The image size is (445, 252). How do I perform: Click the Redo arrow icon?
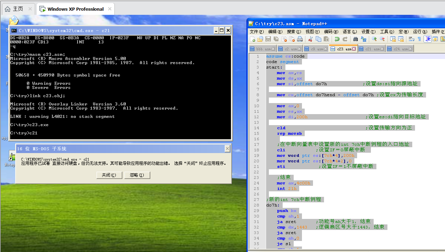[x=345, y=39]
